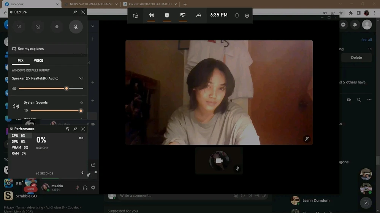Mute the default output speaker icon
The height and width of the screenshot is (213, 380).
tap(14, 89)
